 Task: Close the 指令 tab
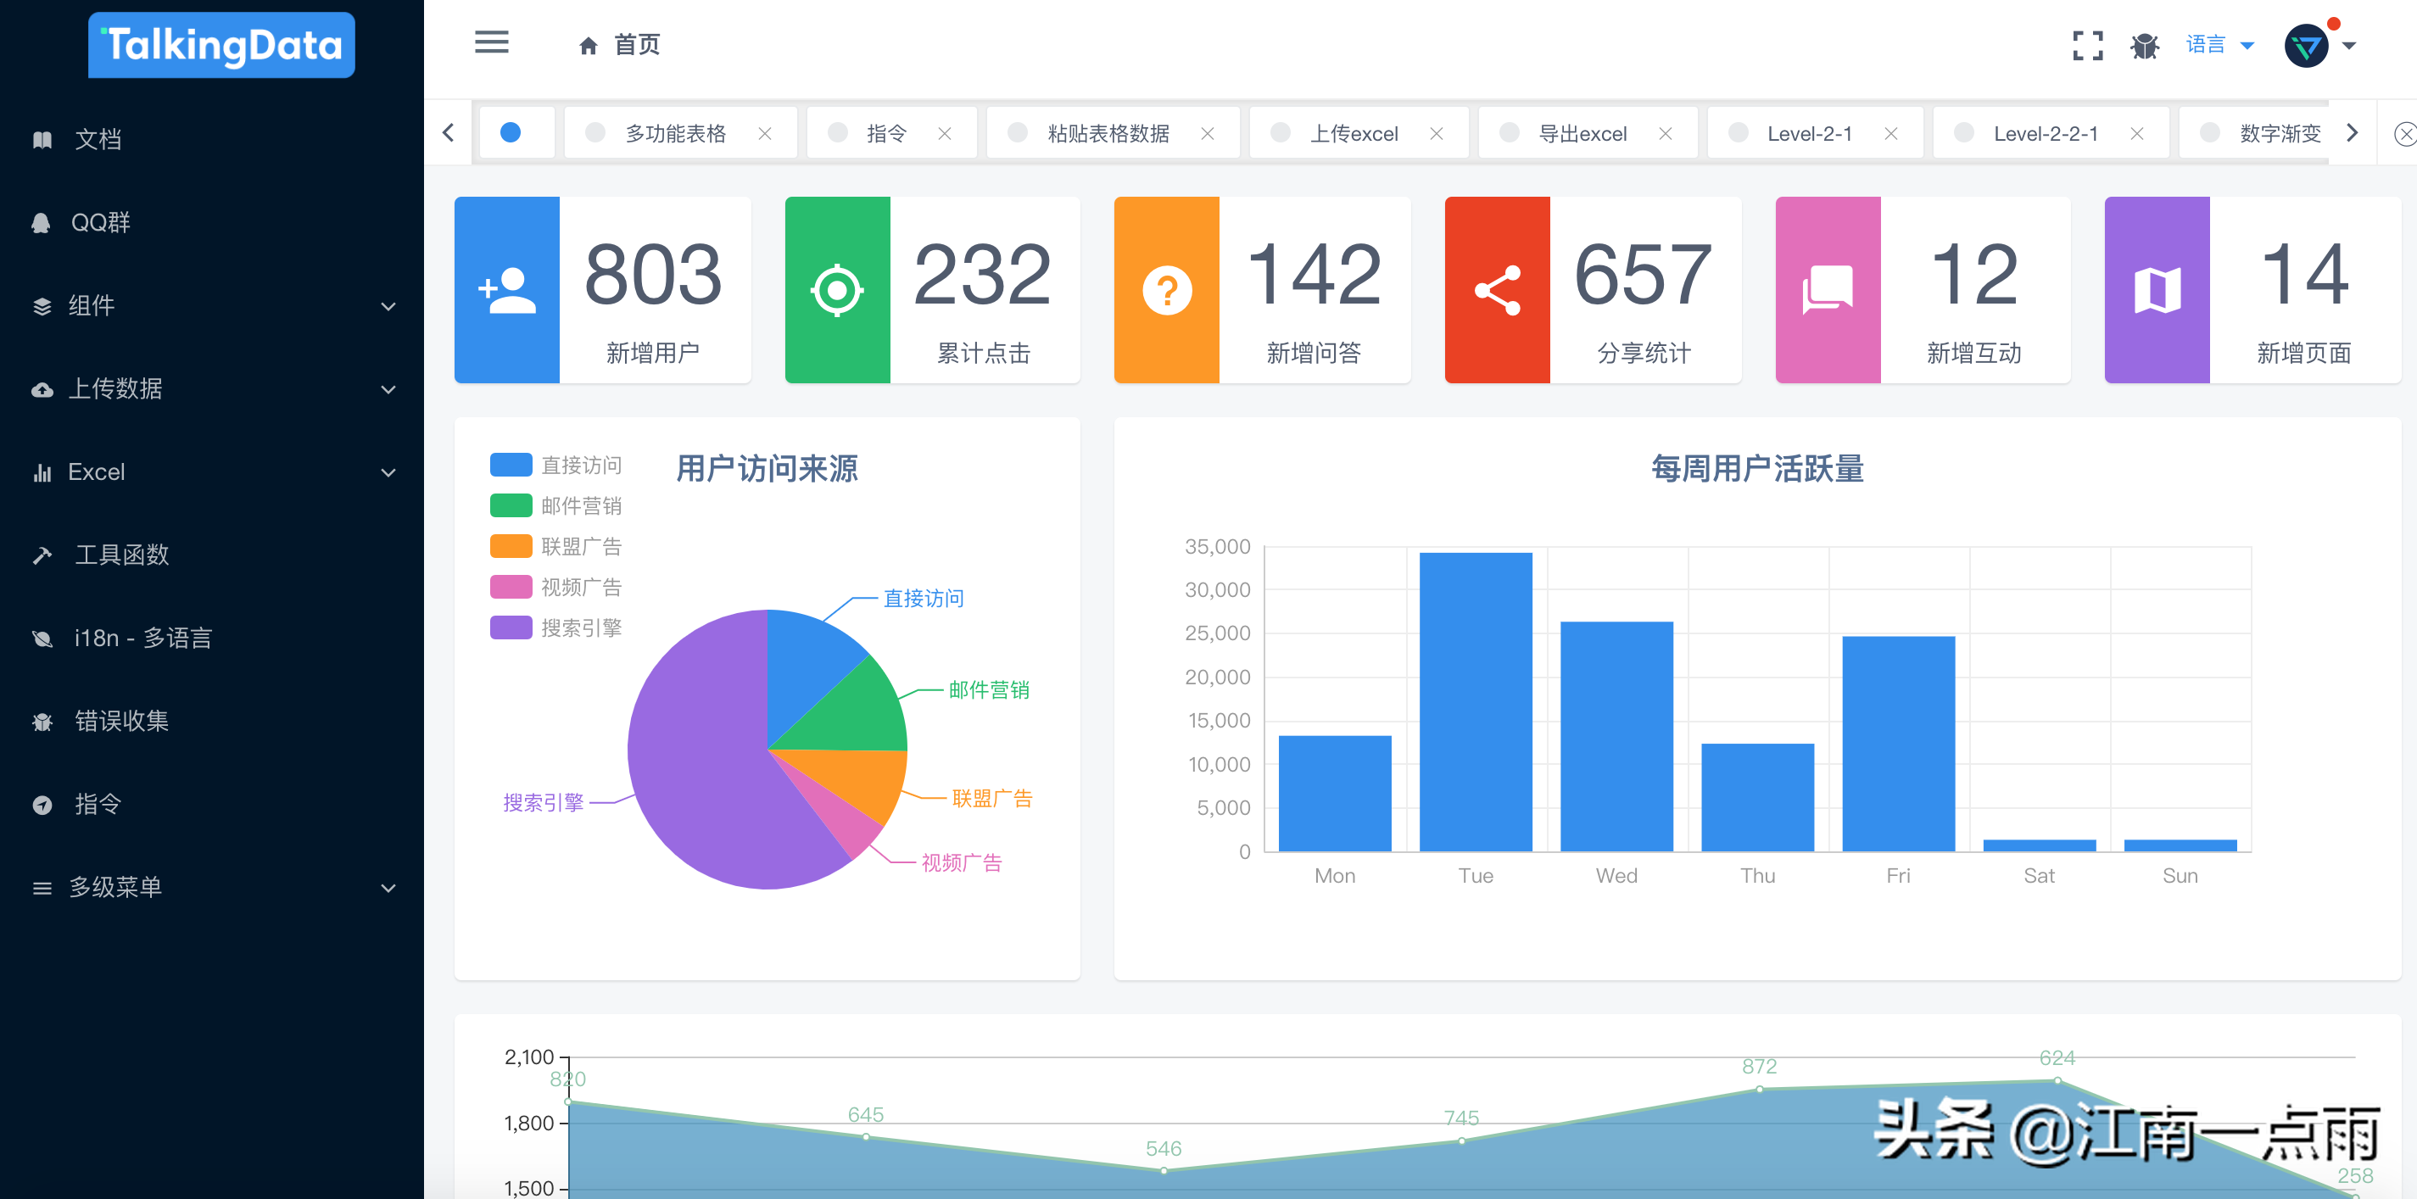click(944, 132)
